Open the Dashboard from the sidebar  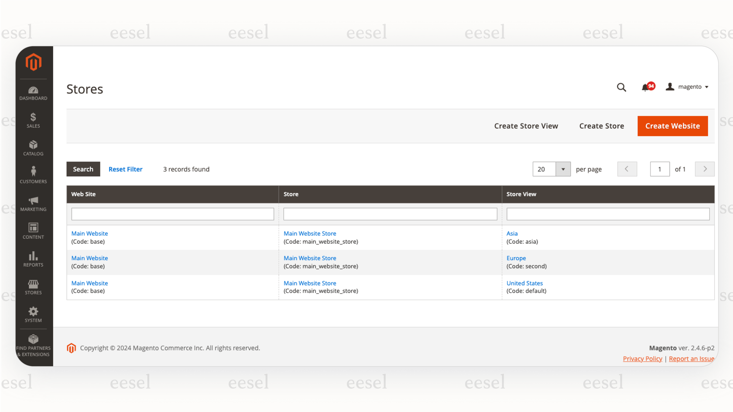[33, 92]
